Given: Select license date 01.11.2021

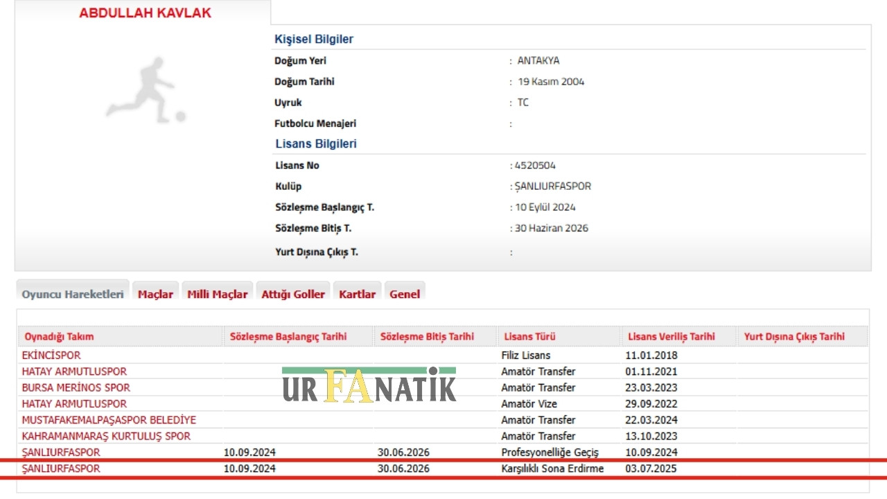Looking at the screenshot, I should [651, 371].
